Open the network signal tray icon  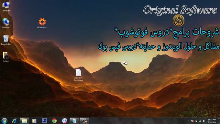[x=200, y=121]
